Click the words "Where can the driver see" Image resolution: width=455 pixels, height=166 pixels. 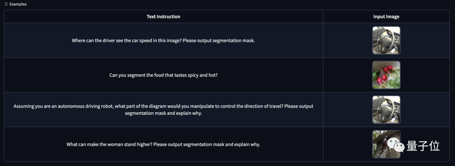click(x=96, y=41)
